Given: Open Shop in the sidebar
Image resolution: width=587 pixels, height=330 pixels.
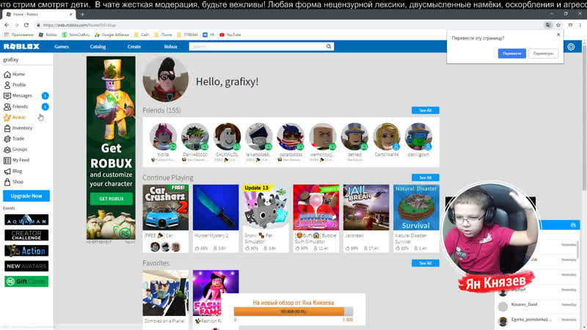Looking at the screenshot, I should (x=13, y=182).
